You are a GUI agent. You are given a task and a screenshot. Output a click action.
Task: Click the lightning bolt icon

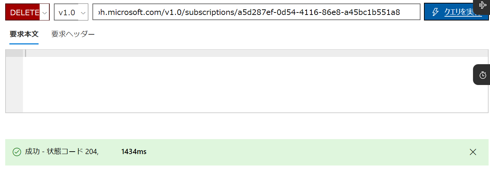click(x=435, y=12)
